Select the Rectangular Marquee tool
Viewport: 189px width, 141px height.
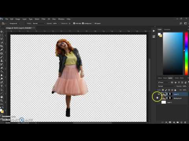(x=2, y=35)
